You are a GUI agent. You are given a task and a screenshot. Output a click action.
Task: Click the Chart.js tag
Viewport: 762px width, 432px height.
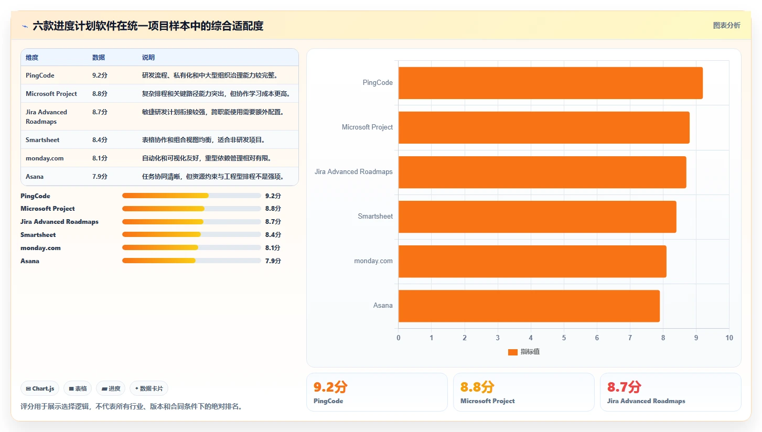[x=40, y=388]
